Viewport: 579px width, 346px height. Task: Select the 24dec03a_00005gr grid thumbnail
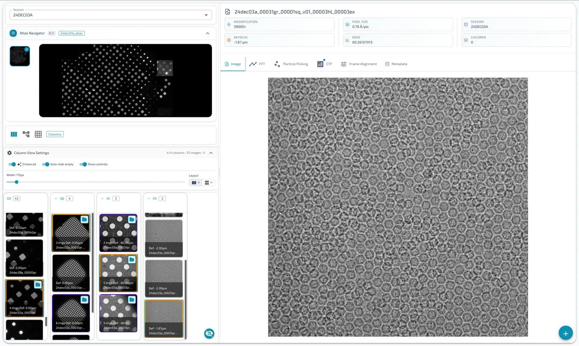click(24, 258)
